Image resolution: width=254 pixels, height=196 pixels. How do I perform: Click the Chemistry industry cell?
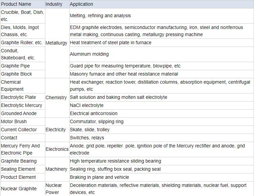[x=56, y=97]
